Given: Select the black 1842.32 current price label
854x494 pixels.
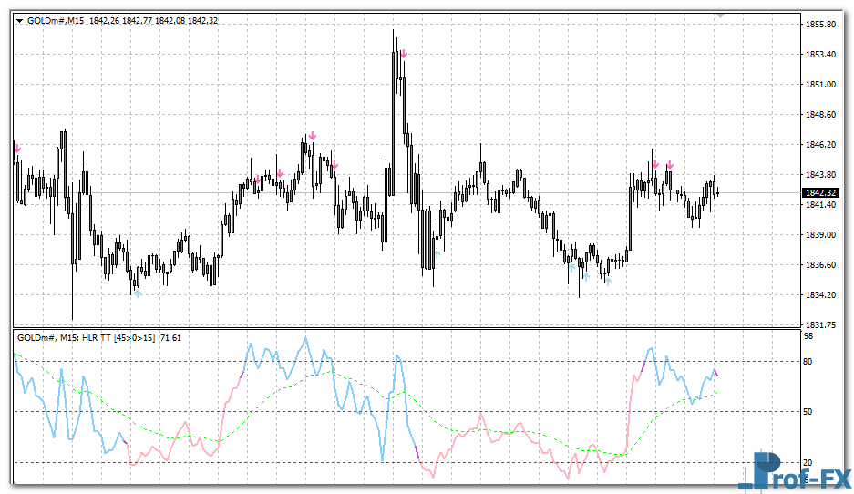Looking at the screenshot, I should [818, 193].
